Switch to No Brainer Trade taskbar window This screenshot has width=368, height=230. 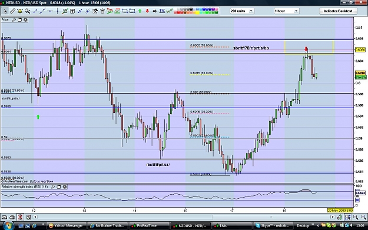pos(108,226)
